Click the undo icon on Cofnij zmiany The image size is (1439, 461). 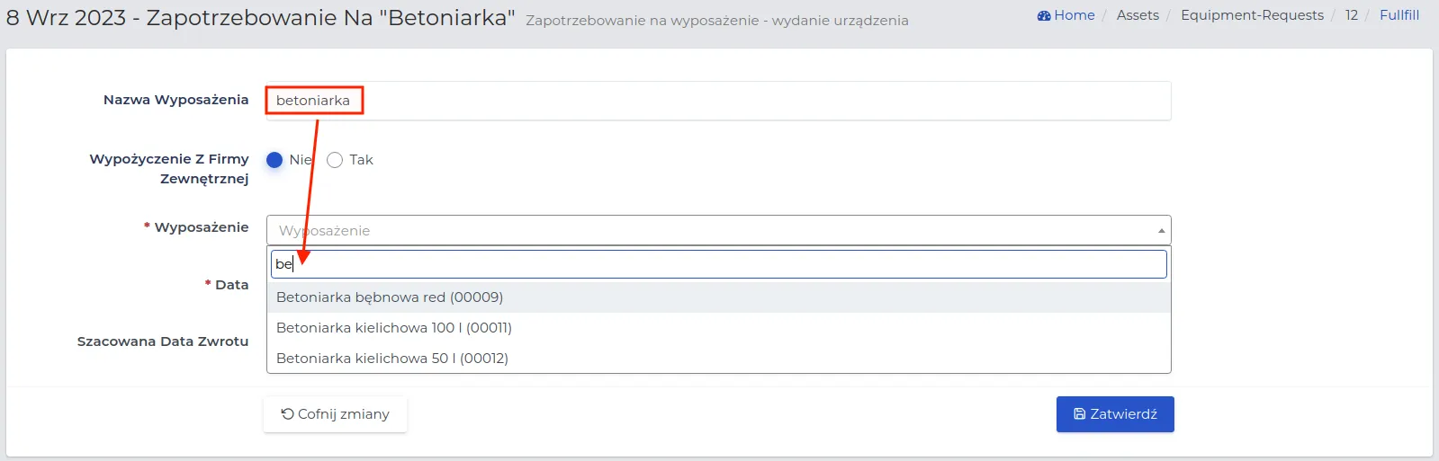(x=287, y=414)
